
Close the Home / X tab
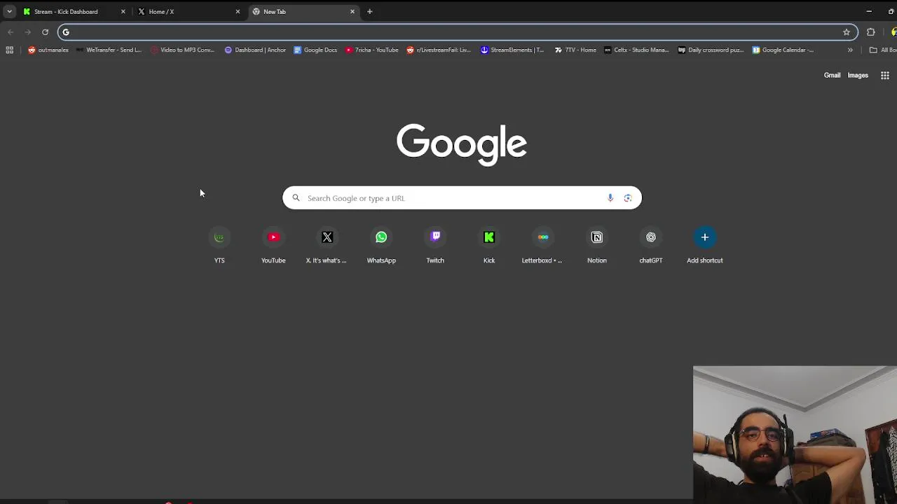tap(238, 11)
